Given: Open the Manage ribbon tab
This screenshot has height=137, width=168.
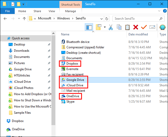Looking at the screenshot, I should point(71,11).
